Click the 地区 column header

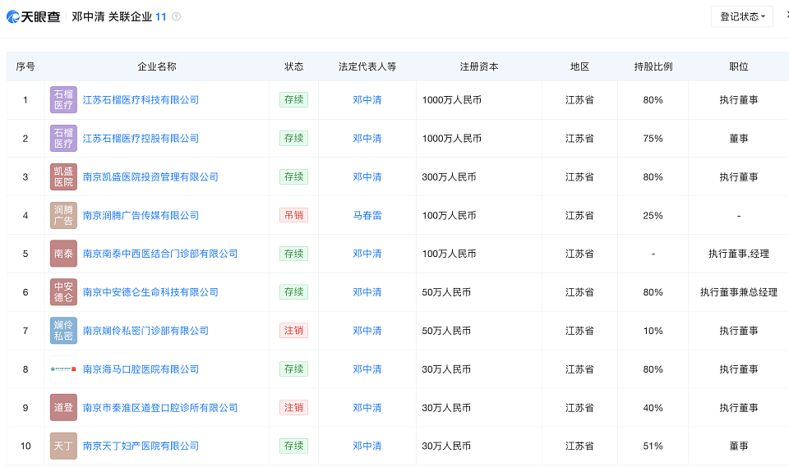(579, 66)
